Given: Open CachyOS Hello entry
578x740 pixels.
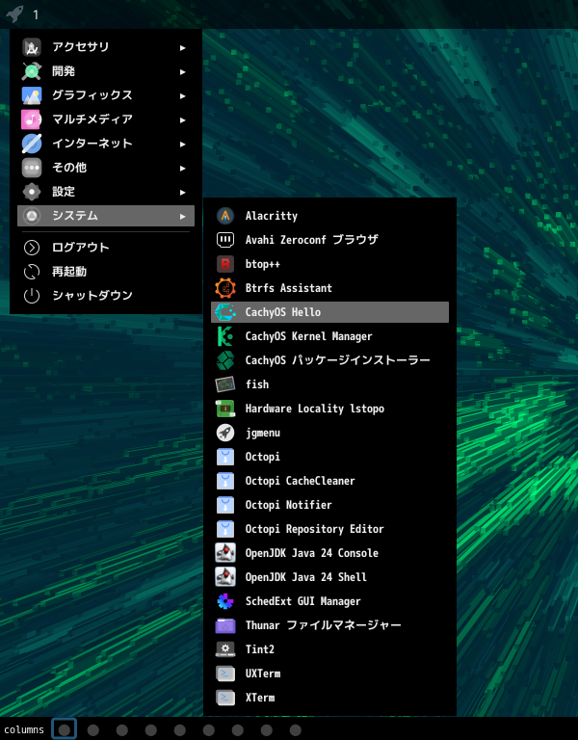Looking at the screenshot, I should pos(329,312).
